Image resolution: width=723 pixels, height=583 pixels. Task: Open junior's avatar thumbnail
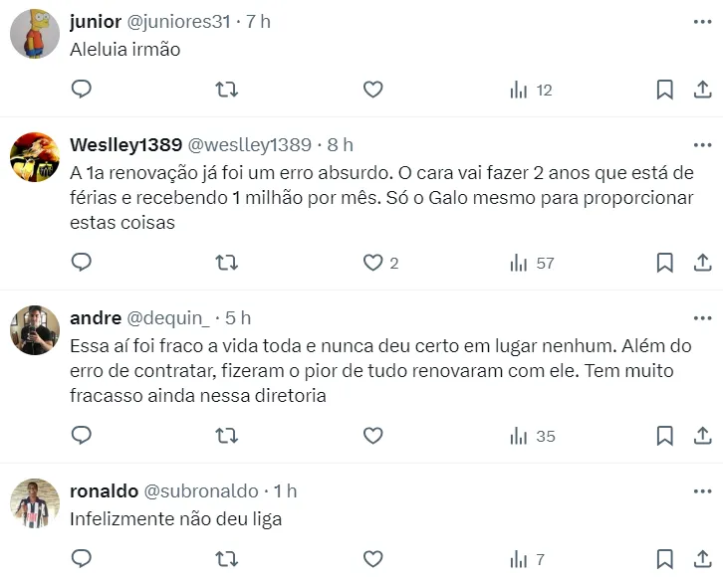point(35,34)
